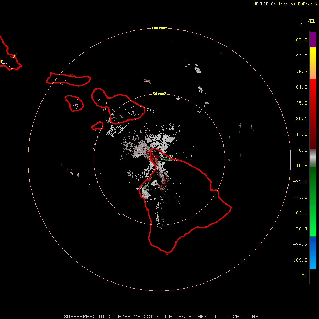Image resolution: width=319 pixels, height=319 pixels.
Task: Click the -0.9 velocity scale value
Action: [302, 150]
